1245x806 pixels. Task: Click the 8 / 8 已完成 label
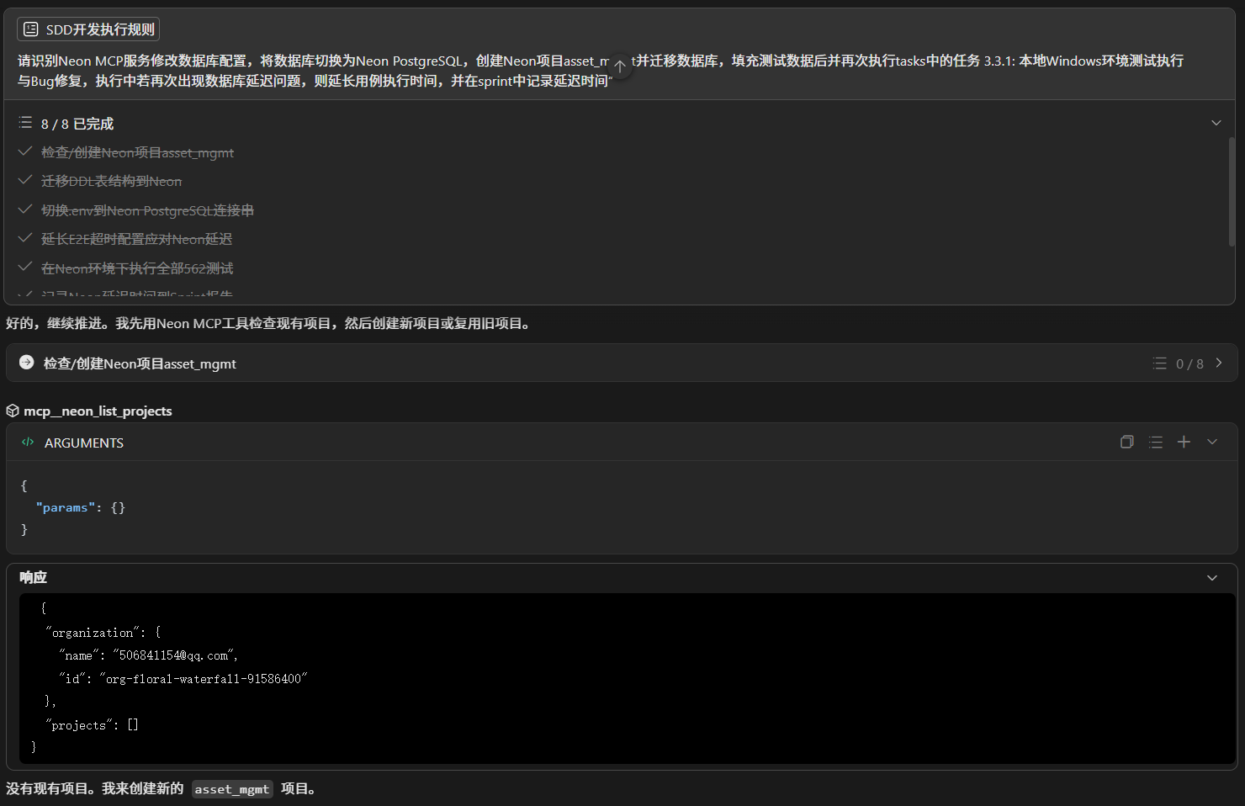pyautogui.click(x=77, y=124)
